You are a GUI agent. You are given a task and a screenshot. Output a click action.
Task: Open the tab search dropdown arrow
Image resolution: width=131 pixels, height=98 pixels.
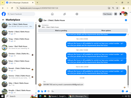[3, 3]
